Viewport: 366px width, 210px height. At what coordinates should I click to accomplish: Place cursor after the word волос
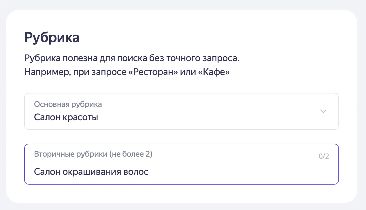click(x=149, y=172)
